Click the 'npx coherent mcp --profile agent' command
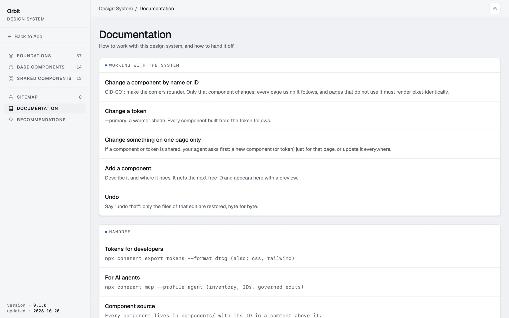509x318 pixels. click(x=204, y=287)
